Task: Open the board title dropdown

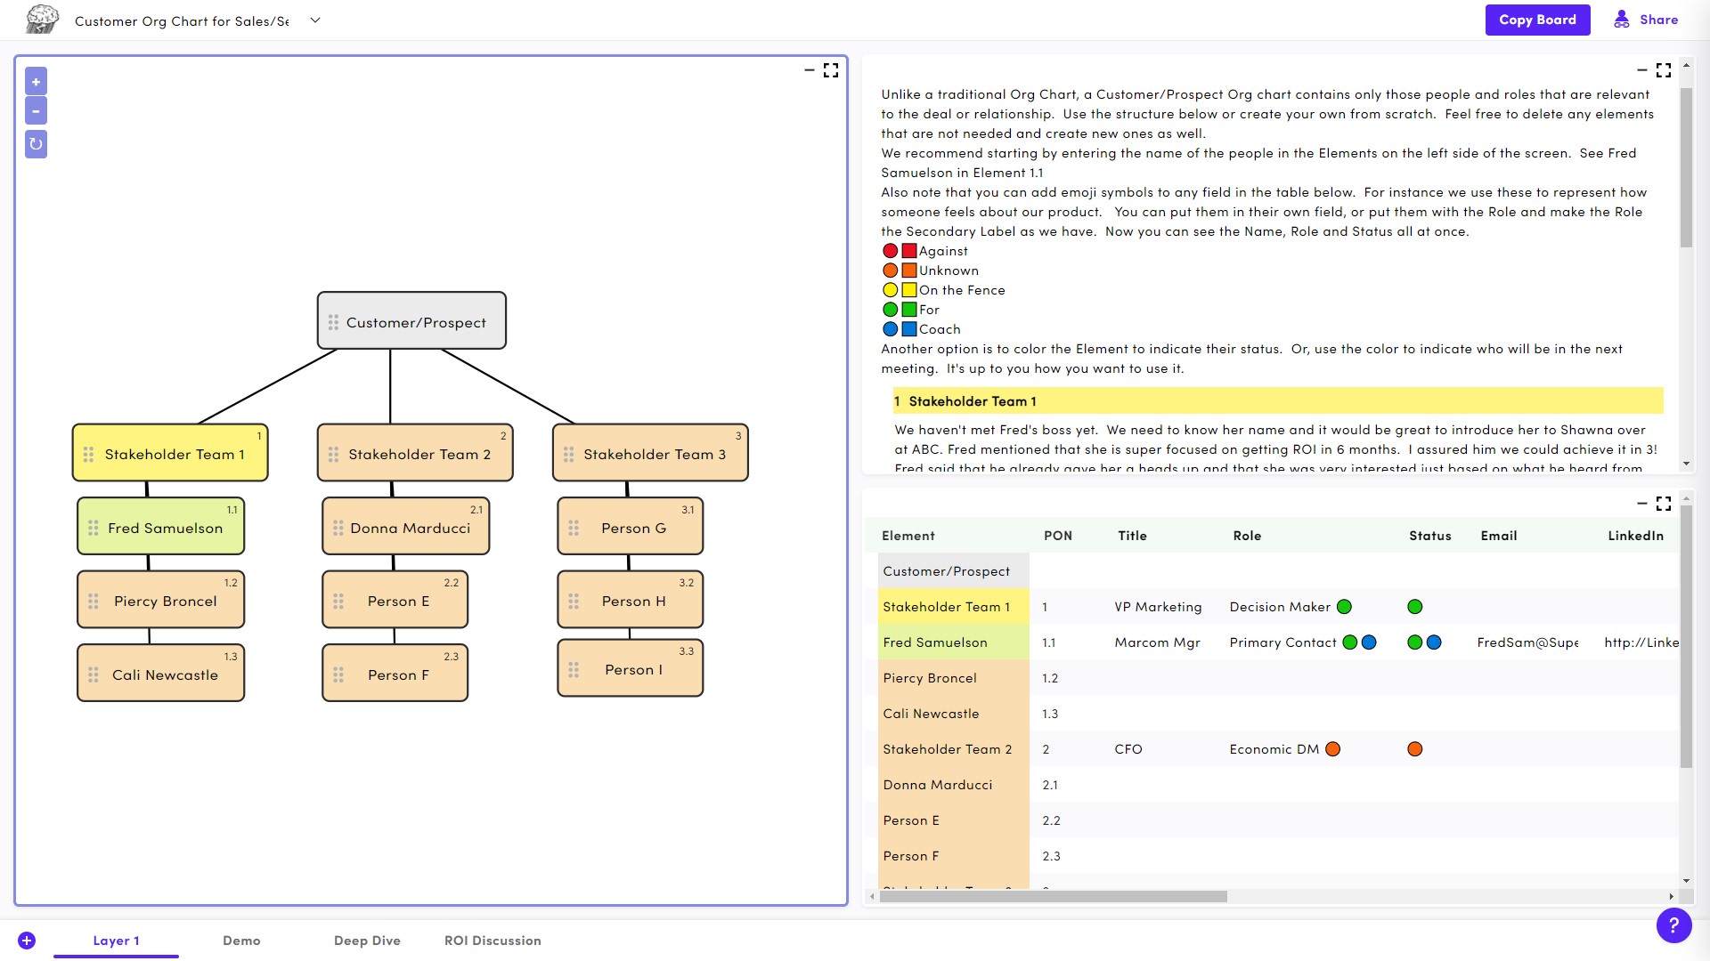Action: [x=315, y=20]
